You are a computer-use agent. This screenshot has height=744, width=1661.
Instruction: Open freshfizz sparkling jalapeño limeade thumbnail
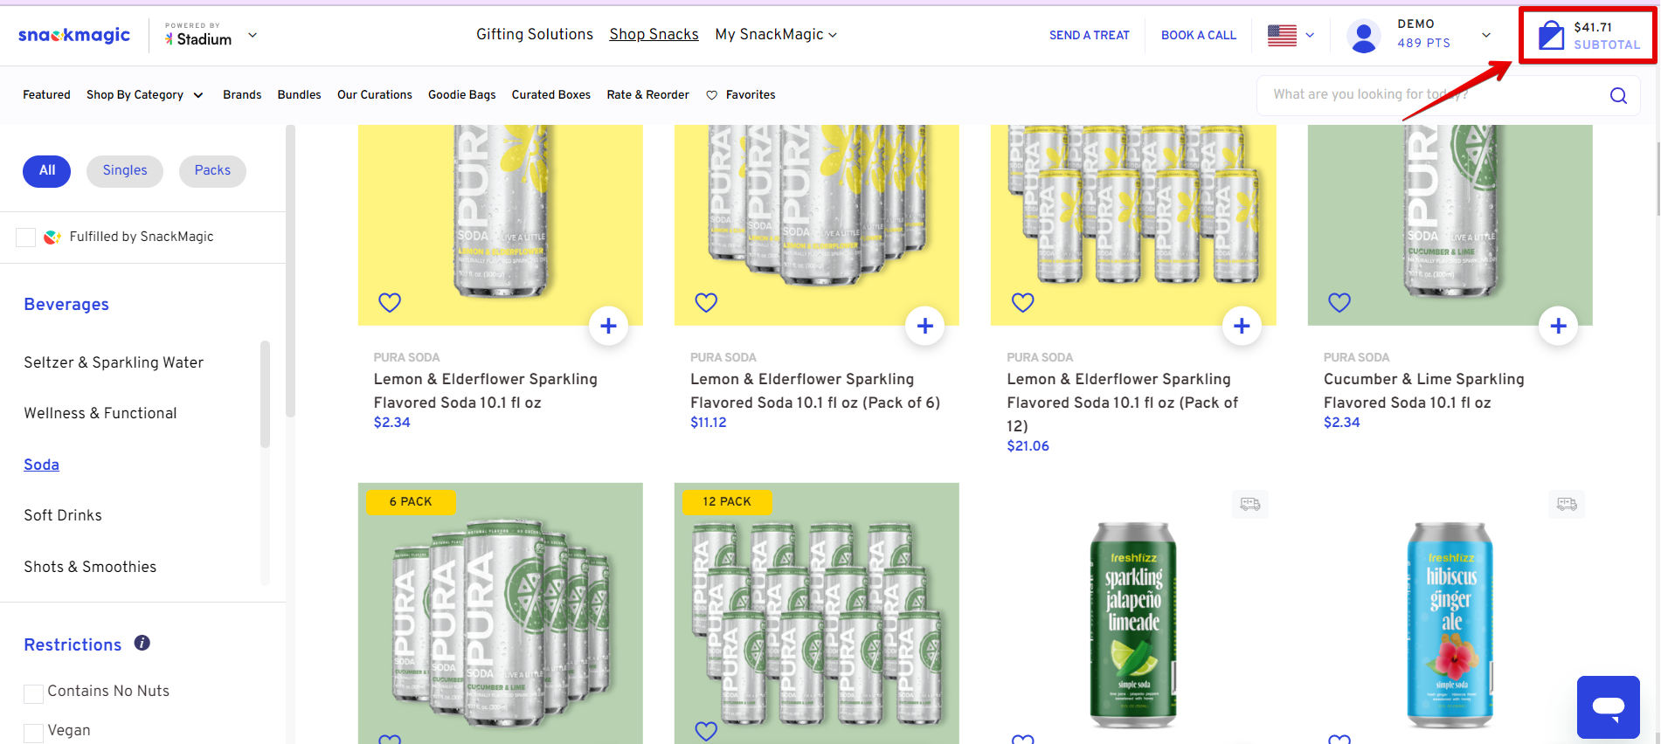point(1133,624)
